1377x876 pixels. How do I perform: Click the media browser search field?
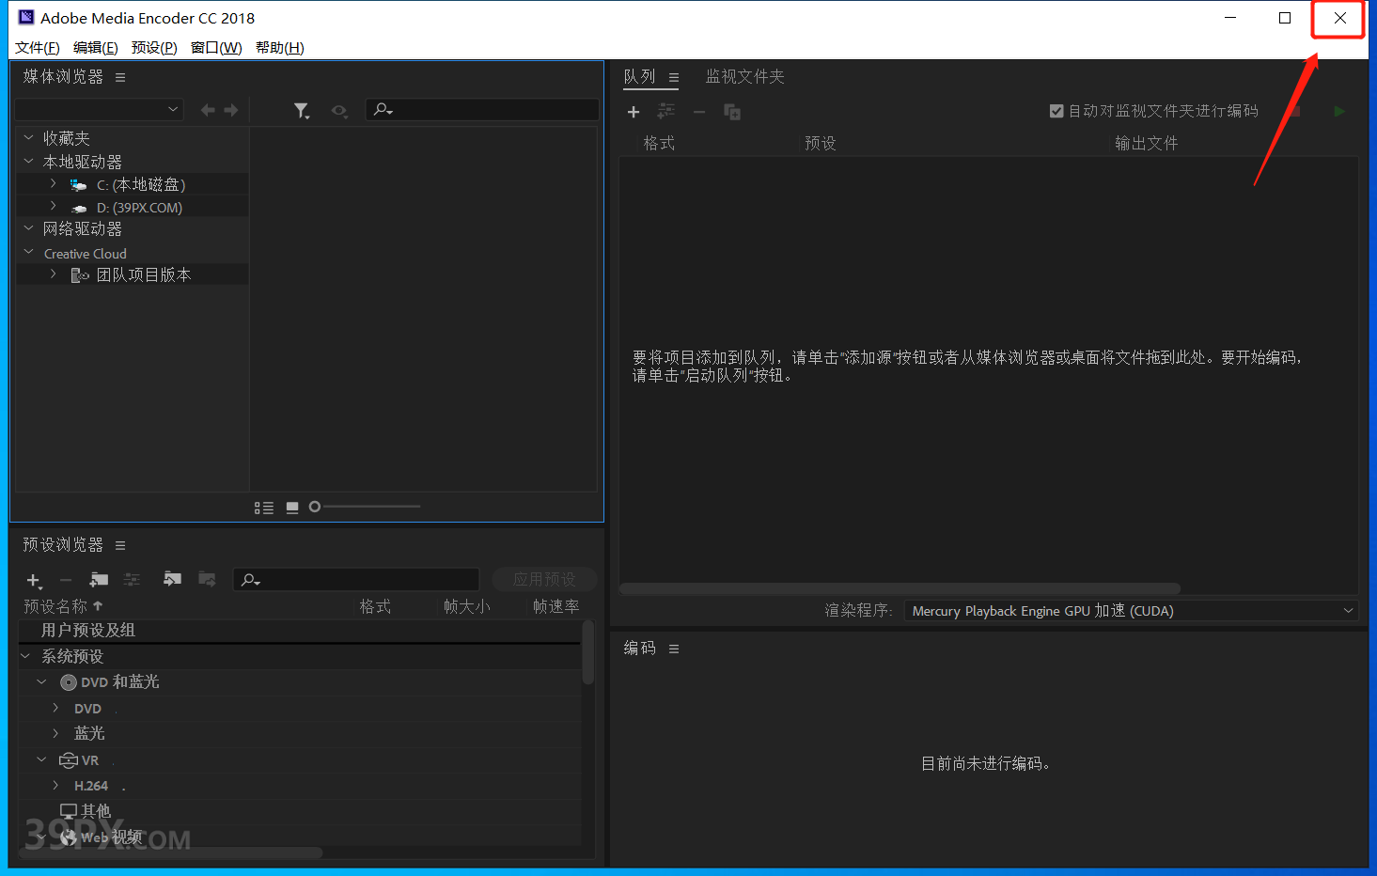(x=482, y=110)
